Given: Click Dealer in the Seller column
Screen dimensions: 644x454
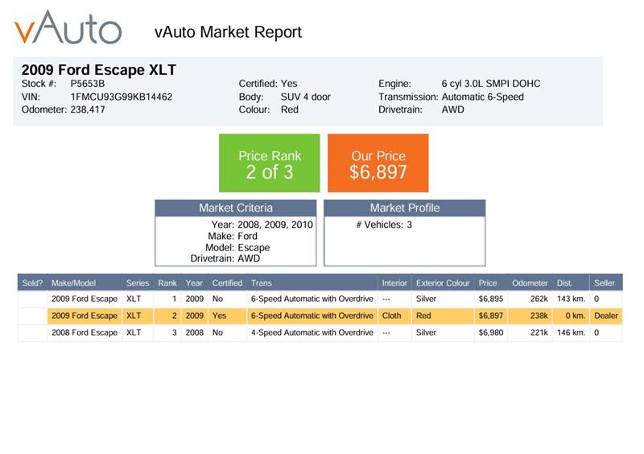Looking at the screenshot, I should click(x=606, y=316).
